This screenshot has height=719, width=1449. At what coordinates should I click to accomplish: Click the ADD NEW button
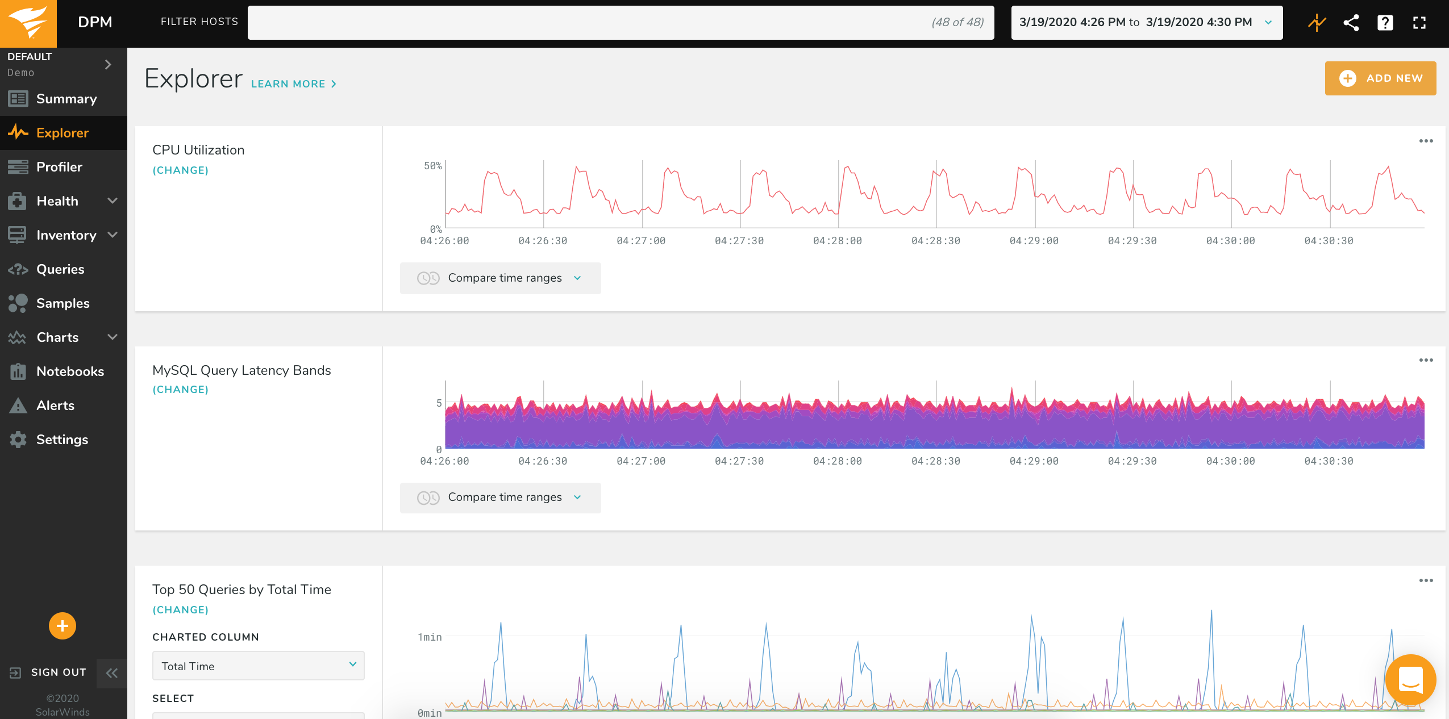1380,78
